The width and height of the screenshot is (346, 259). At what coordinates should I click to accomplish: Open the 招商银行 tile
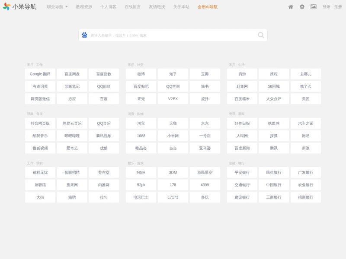(x=306, y=197)
